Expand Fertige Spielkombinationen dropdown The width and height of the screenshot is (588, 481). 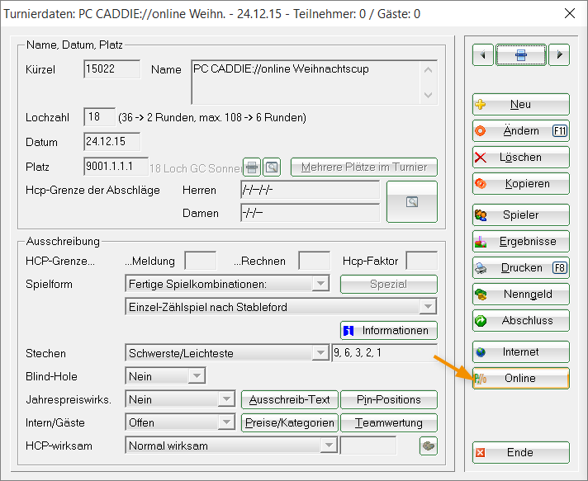click(320, 284)
